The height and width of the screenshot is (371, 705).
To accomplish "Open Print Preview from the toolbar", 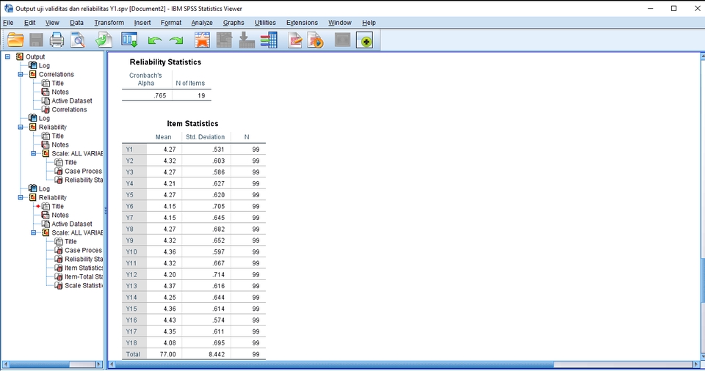I will click(78, 40).
